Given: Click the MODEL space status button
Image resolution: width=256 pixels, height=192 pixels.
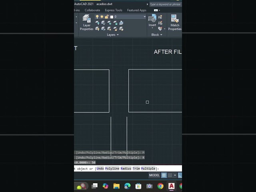Looking at the screenshot, I should pos(154,175).
